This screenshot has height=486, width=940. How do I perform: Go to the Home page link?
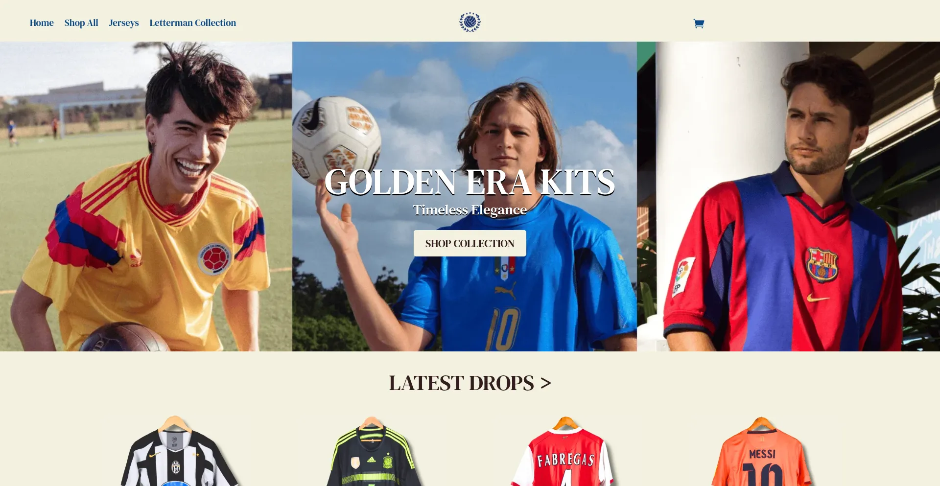tap(42, 23)
